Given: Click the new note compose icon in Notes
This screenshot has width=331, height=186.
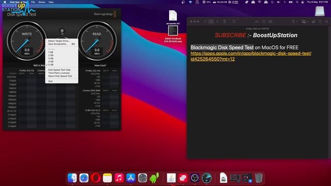Looking at the screenshot, I should pos(234,22).
